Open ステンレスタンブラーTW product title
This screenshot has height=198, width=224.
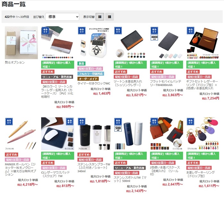94,168
